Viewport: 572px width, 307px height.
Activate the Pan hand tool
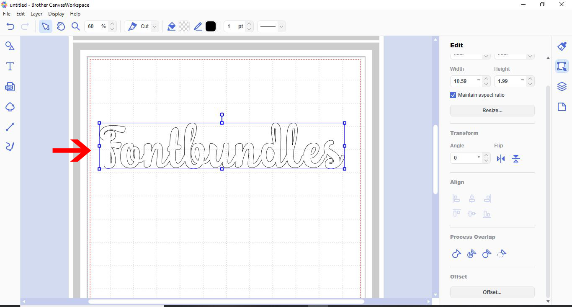[x=61, y=26]
